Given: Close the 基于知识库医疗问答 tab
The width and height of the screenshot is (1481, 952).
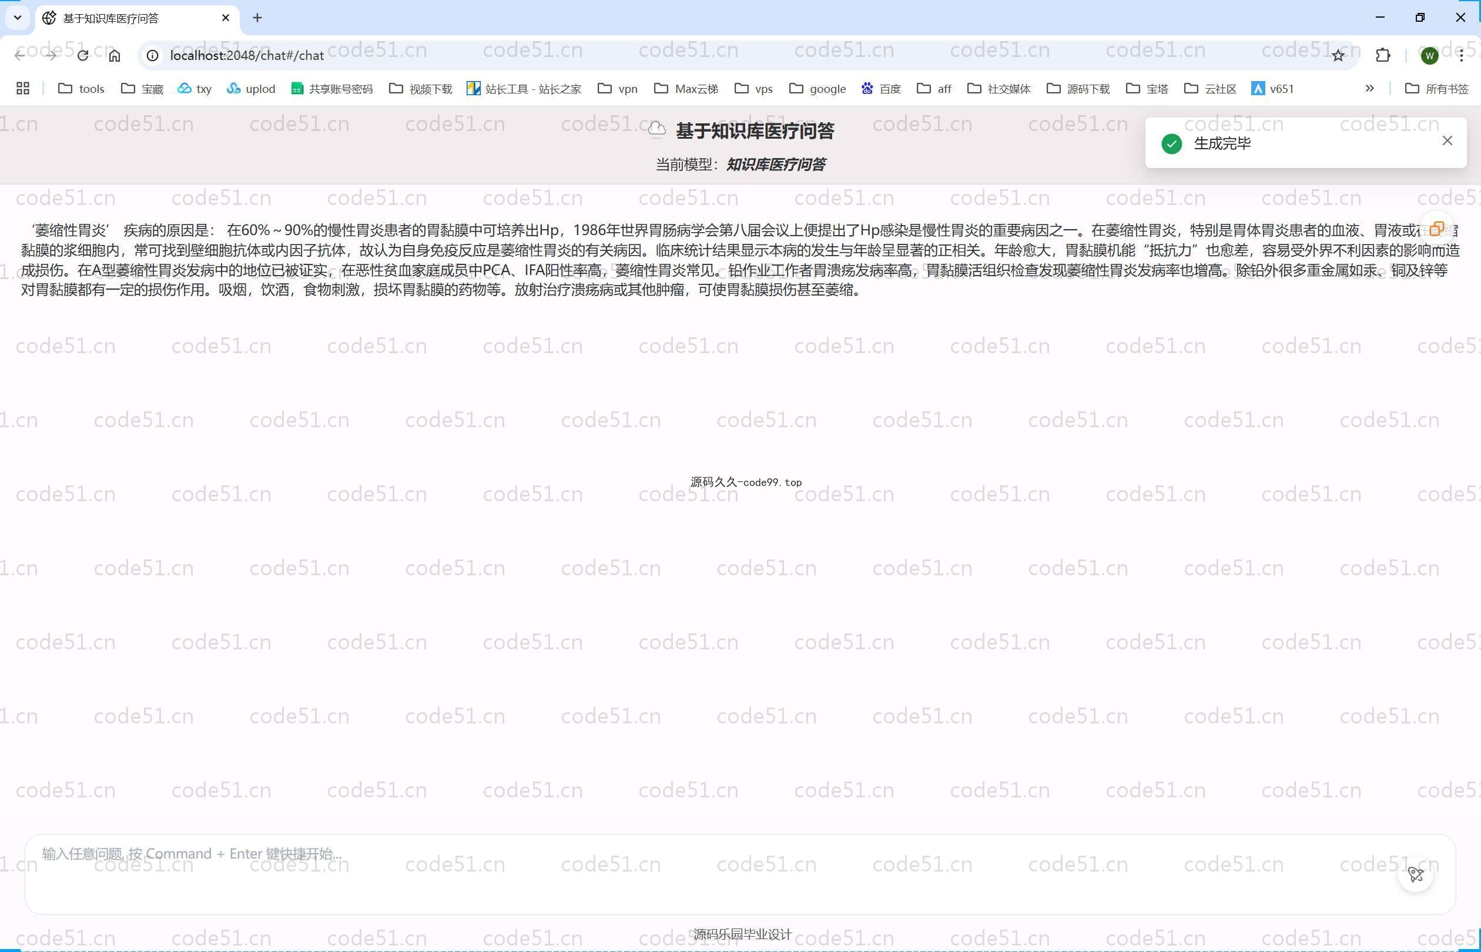Looking at the screenshot, I should (x=226, y=18).
